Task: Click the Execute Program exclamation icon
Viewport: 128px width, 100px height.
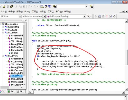Action: pos(107,16)
